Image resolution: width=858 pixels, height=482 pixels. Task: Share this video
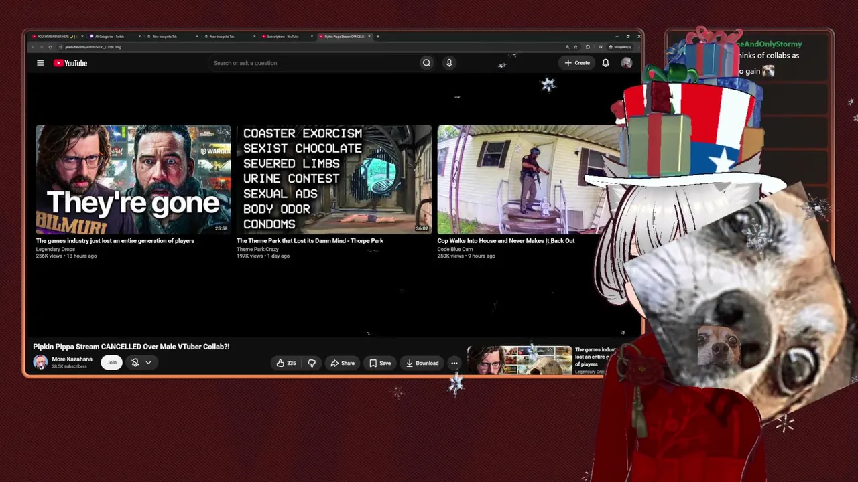(343, 363)
